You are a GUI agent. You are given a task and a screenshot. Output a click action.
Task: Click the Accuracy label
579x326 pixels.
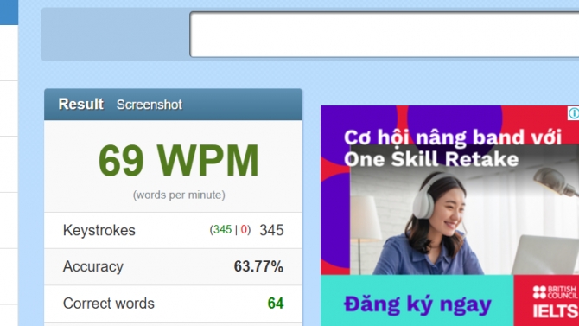[x=93, y=266]
